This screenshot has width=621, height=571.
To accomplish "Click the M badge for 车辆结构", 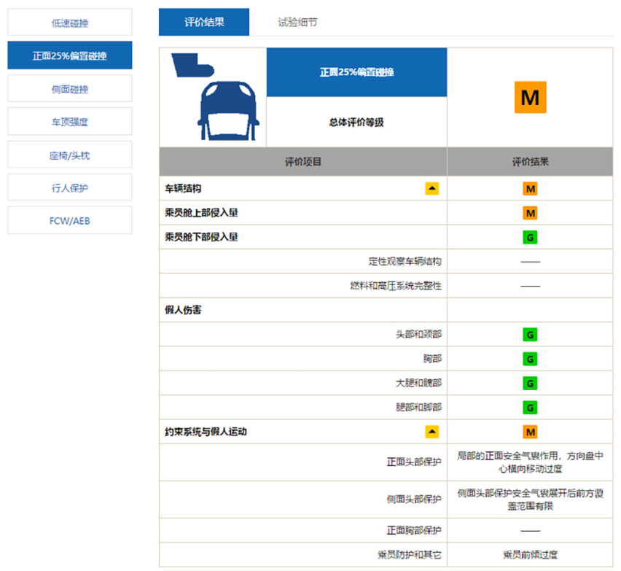I will [x=531, y=189].
